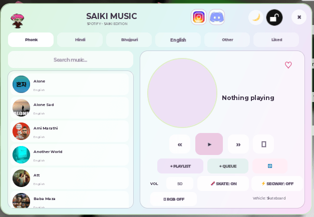Toggle the SKATE: ON button
The image size is (314, 217).
coord(223,183)
